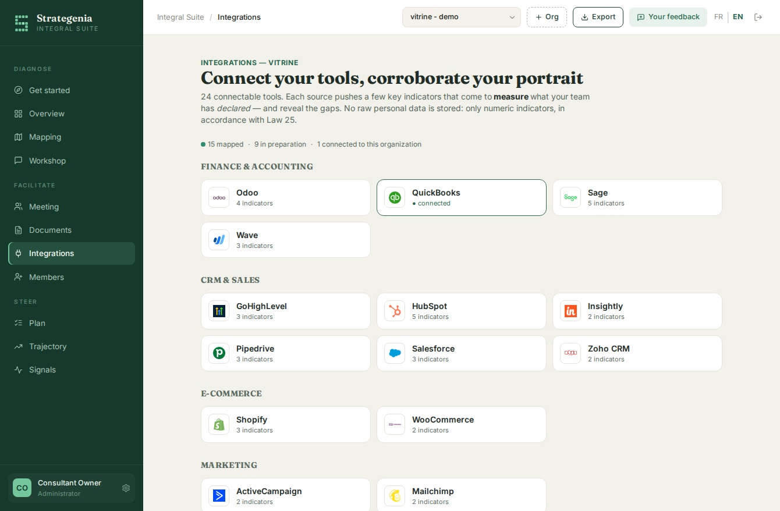Select the HubSpot integration card
This screenshot has height=511, width=780.
pos(462,311)
